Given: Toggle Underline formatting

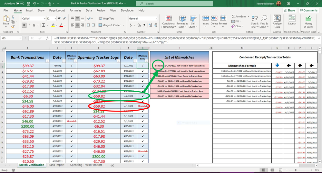Looking at the screenshot, I should point(34,25).
